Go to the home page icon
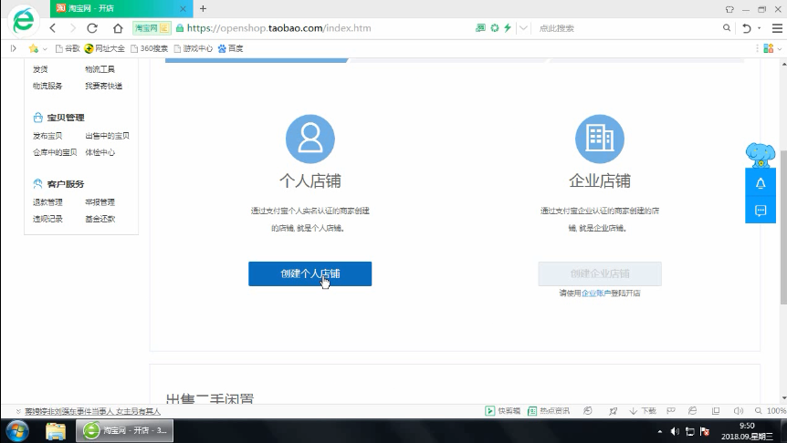The image size is (787, 443). (x=118, y=28)
